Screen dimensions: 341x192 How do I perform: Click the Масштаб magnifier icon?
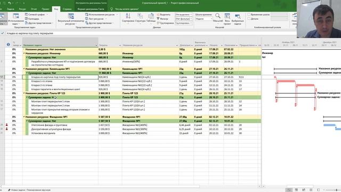click(x=218, y=16)
